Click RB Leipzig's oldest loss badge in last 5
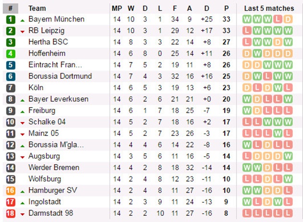The image size is (303, 222). (x=247, y=31)
